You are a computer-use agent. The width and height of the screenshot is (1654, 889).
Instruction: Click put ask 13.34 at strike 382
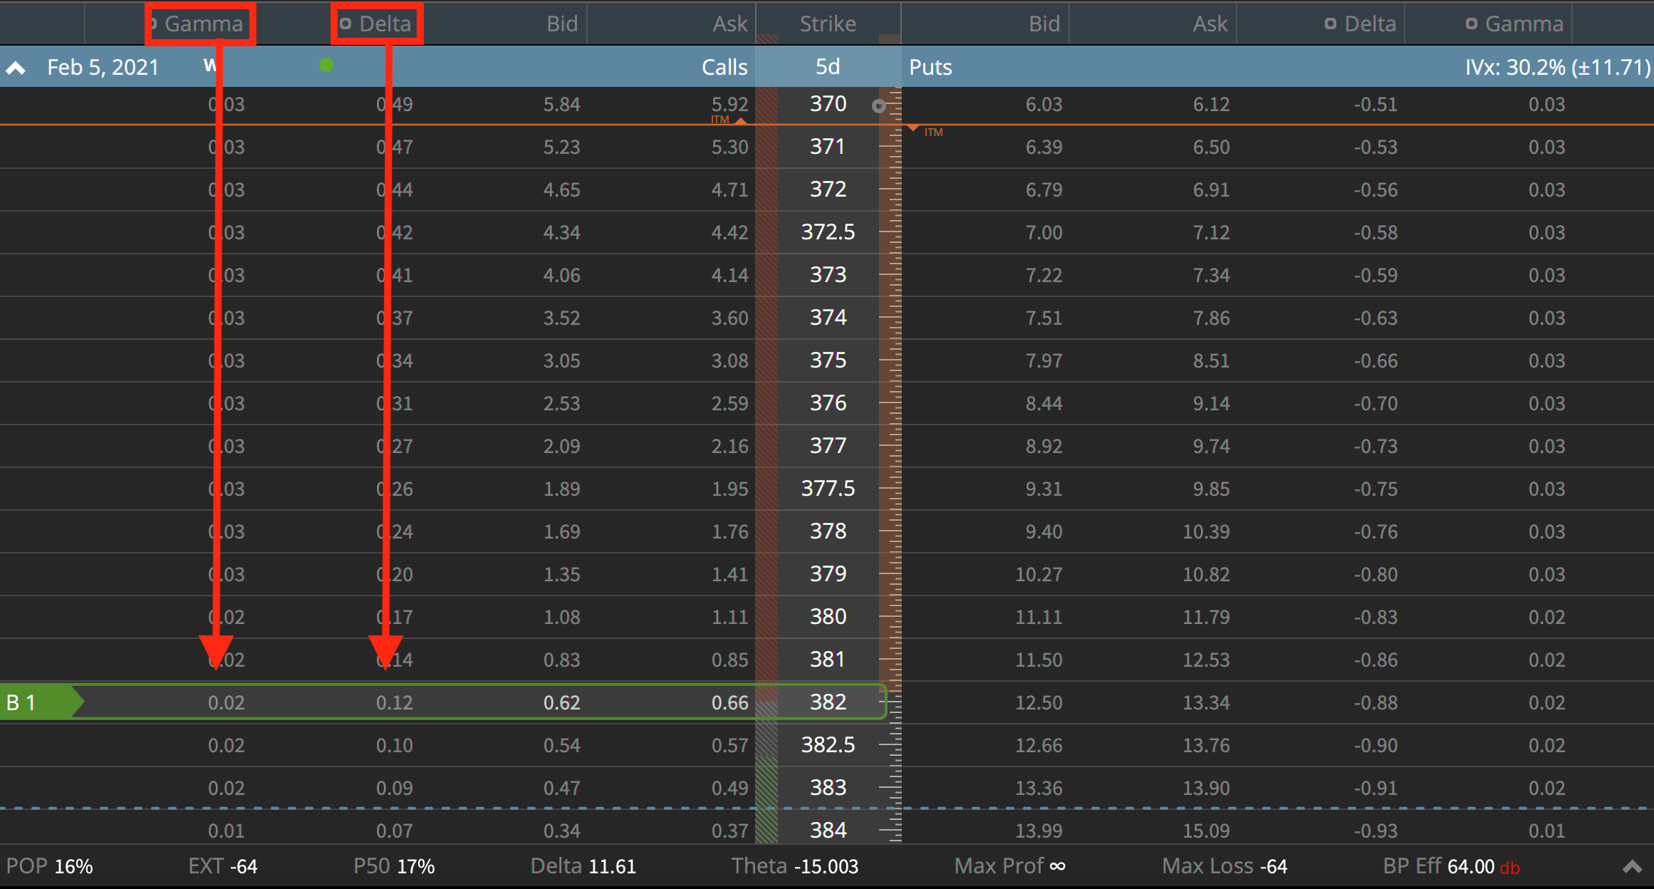(x=1207, y=703)
